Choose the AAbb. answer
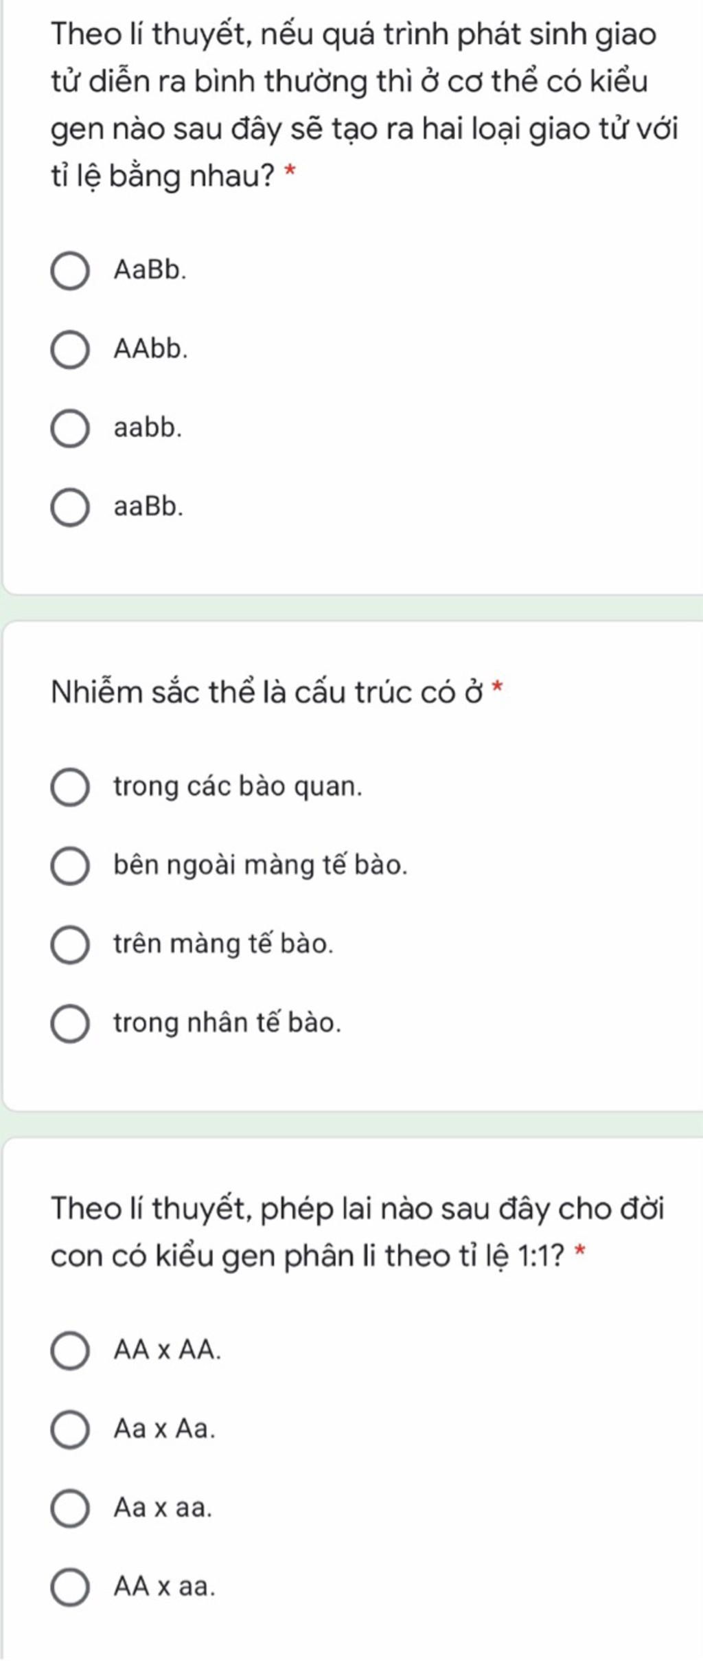The image size is (703, 1661). tap(70, 350)
